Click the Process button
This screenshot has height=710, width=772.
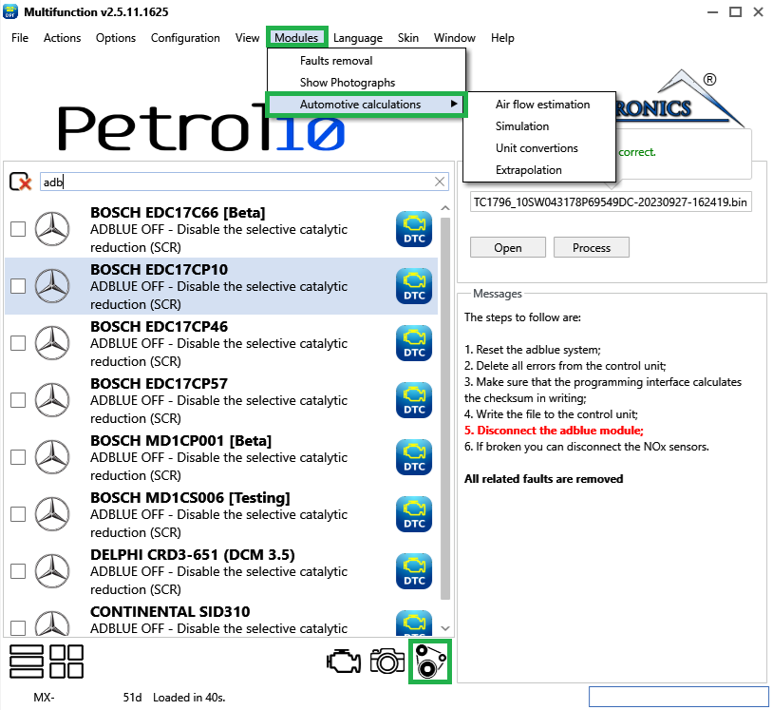592,247
